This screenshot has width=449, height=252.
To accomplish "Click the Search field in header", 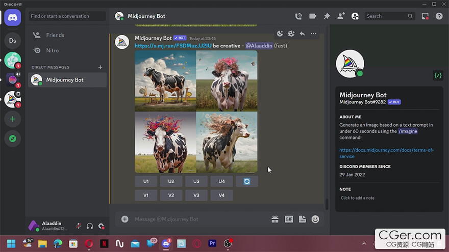I will pyautogui.click(x=389, y=16).
